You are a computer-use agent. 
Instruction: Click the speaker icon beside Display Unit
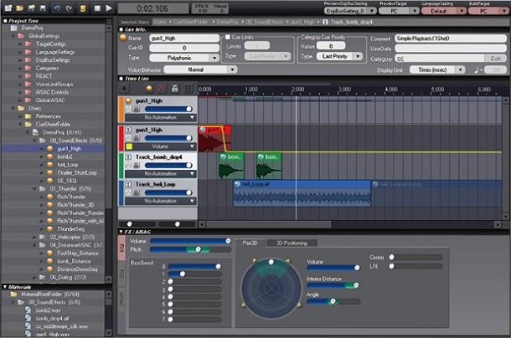pyautogui.click(x=477, y=69)
